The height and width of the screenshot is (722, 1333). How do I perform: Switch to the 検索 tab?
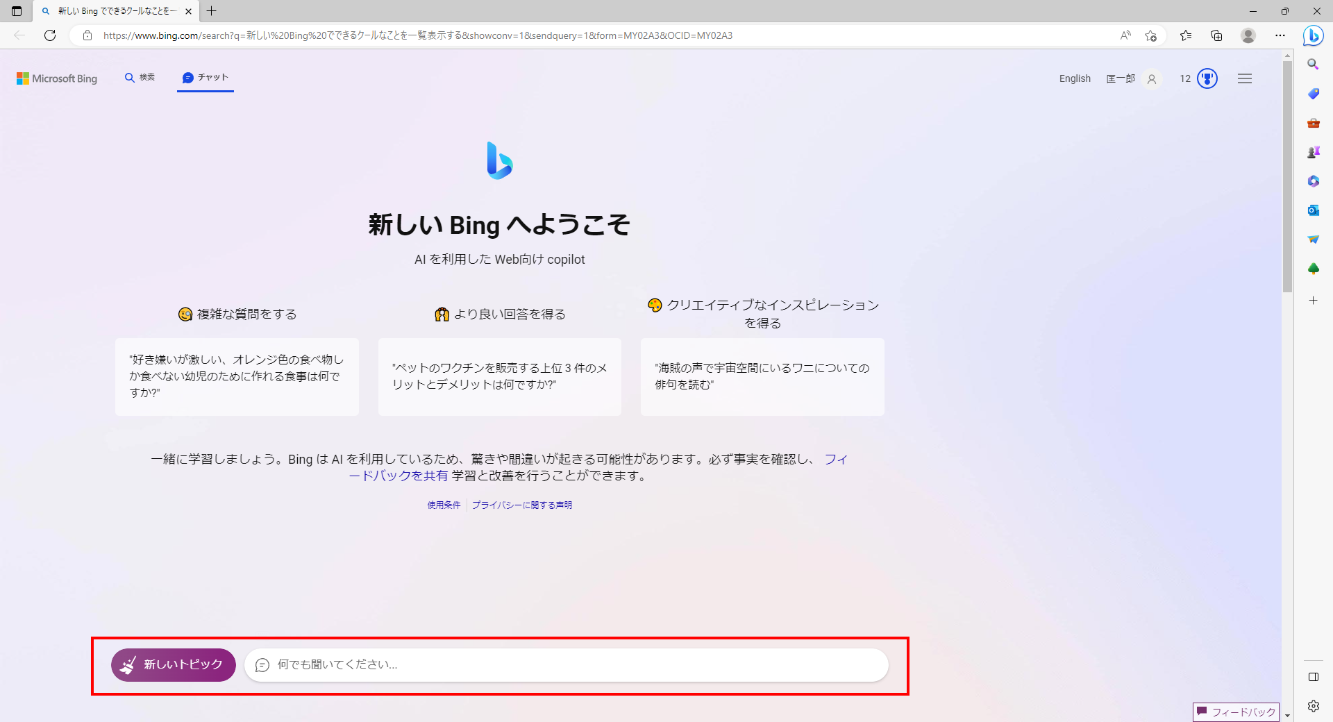(140, 77)
